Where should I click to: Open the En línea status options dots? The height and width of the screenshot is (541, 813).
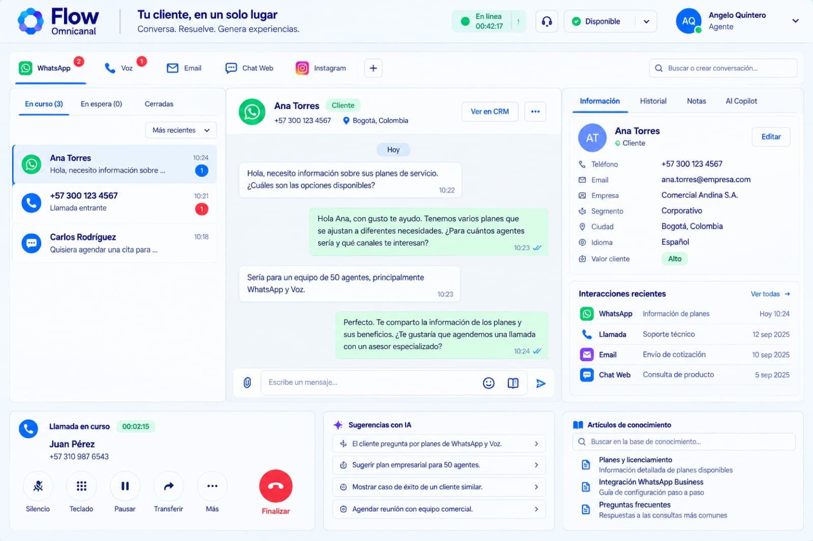(518, 21)
